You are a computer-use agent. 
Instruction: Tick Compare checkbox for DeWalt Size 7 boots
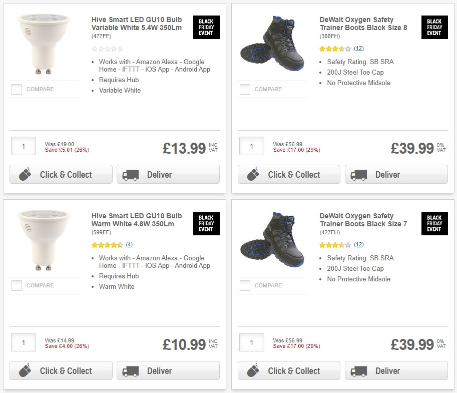tap(245, 286)
